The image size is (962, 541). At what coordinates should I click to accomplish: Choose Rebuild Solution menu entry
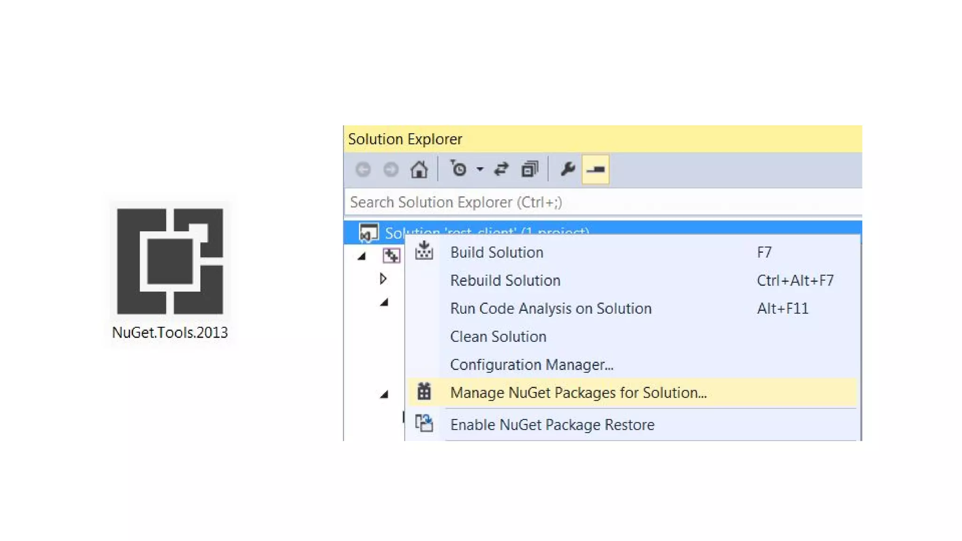click(505, 281)
